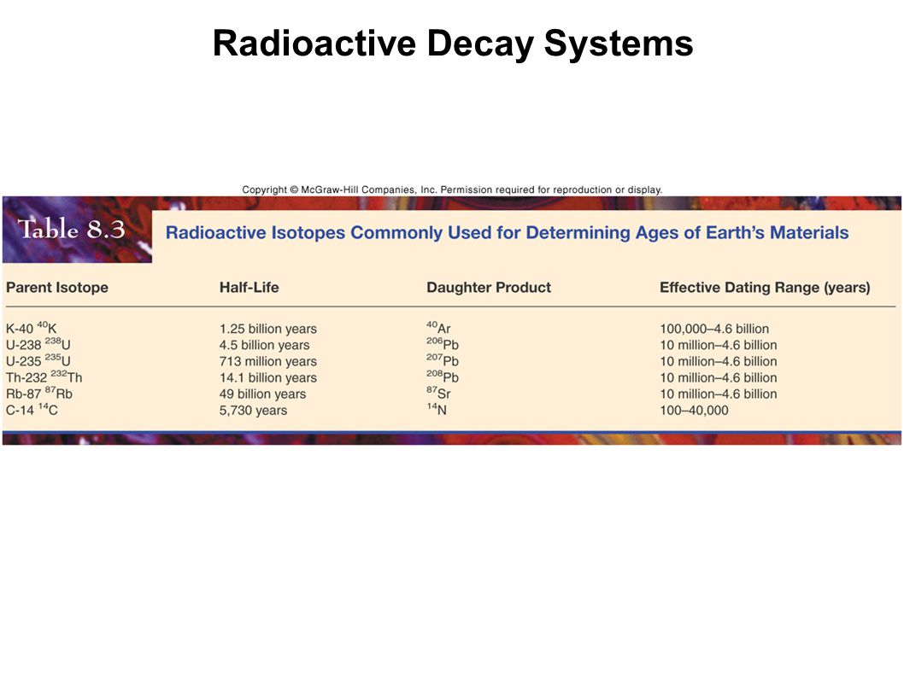Click the '100,000–4.6 billion' dating range

pos(714,329)
